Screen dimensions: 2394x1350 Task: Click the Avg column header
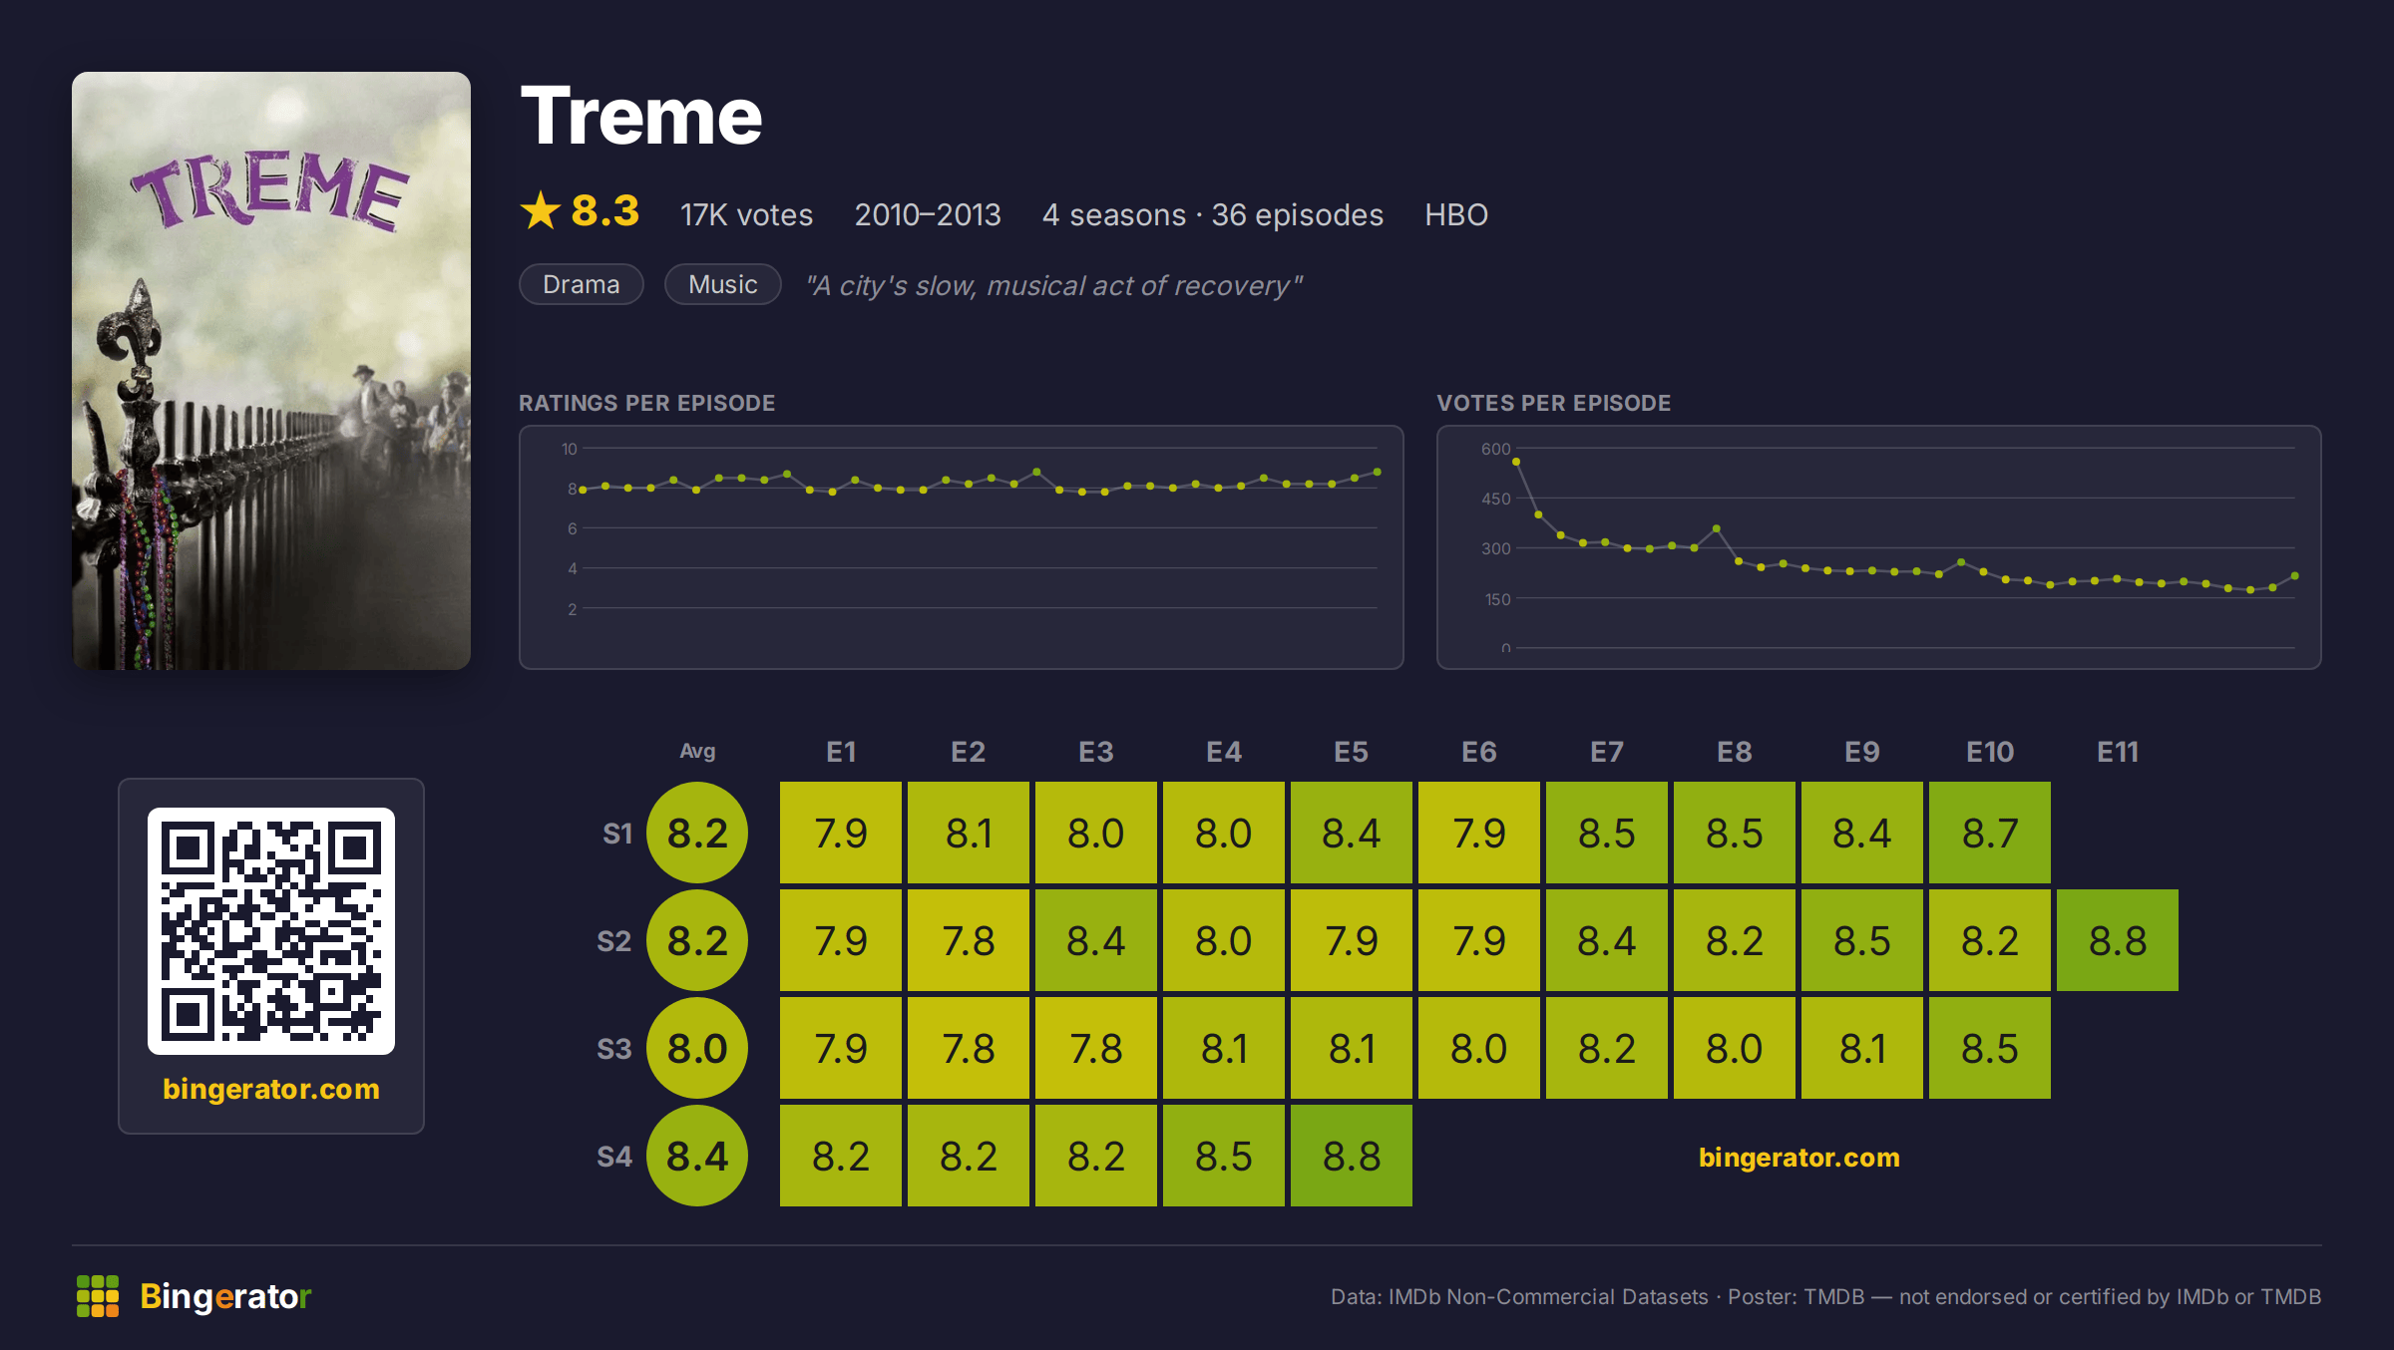pyautogui.click(x=697, y=751)
